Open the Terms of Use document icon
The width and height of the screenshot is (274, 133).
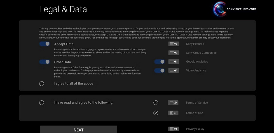(173, 113)
